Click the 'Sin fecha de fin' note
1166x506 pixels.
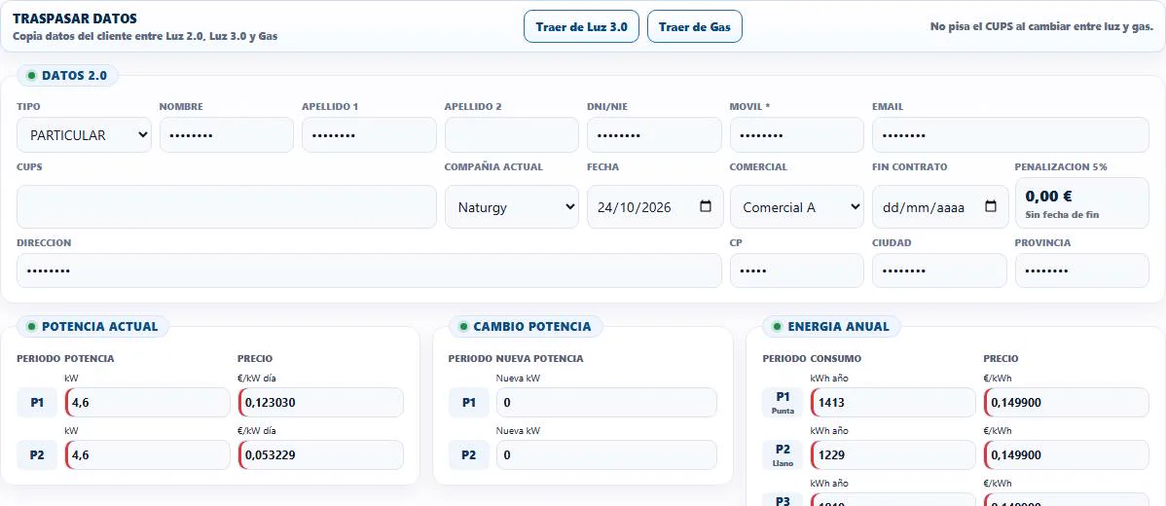point(1062,215)
